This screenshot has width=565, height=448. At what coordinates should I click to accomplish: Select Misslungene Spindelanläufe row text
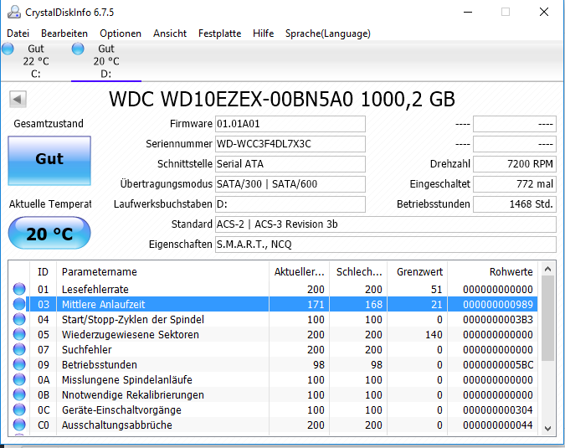127,380
